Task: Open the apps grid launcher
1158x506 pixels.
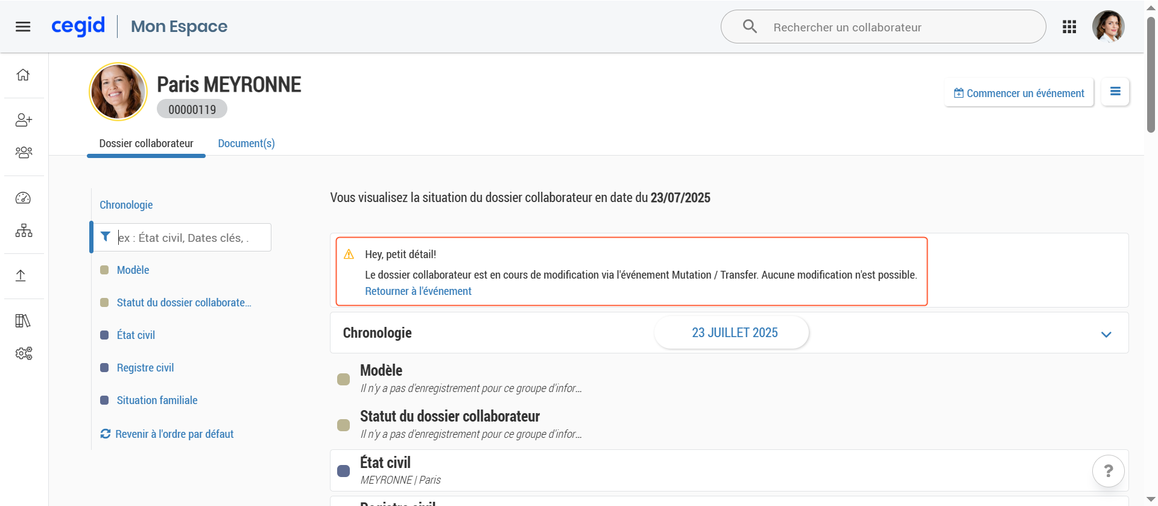Action: 1069,27
